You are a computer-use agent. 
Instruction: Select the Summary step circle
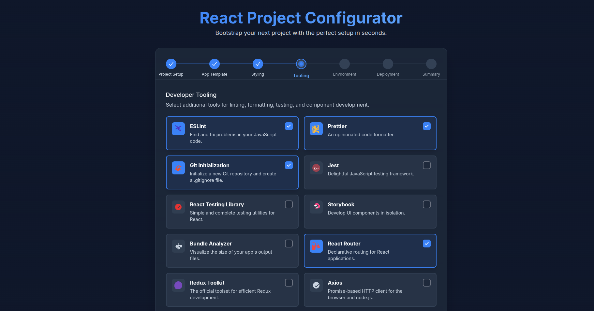[431, 64]
